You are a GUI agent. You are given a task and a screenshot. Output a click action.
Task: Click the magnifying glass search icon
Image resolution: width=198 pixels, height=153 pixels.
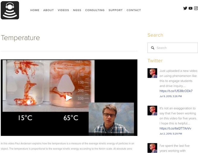point(153,48)
